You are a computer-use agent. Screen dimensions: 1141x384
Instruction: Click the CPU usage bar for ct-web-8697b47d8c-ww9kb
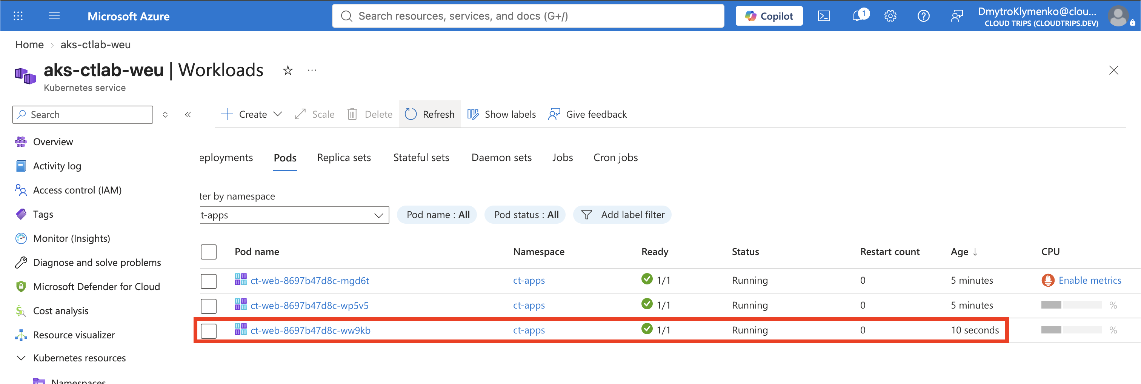pos(1071,330)
